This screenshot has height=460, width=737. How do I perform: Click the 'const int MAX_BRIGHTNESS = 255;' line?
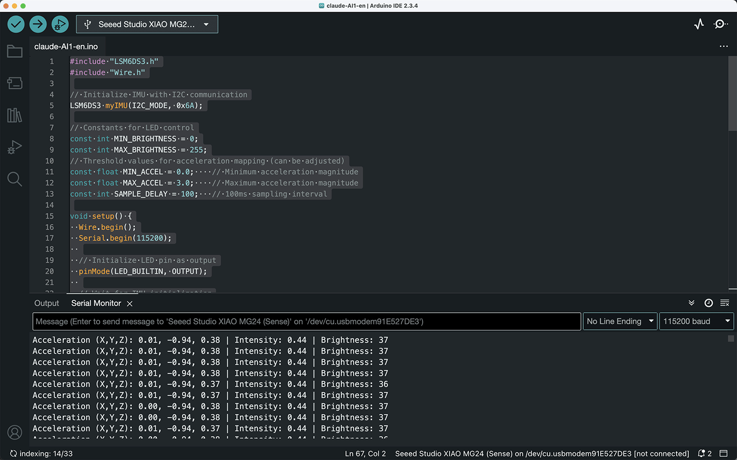pyautogui.click(x=139, y=150)
